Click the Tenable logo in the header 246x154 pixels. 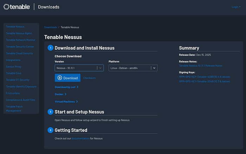click(17, 7)
